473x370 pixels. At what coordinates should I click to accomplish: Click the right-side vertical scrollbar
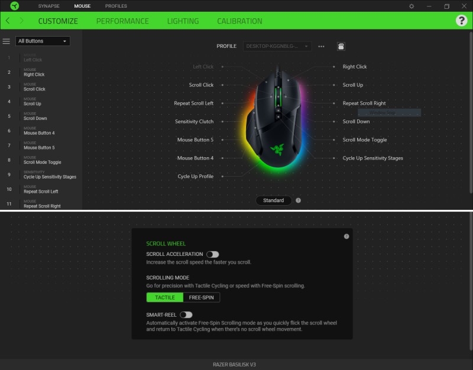point(471,112)
